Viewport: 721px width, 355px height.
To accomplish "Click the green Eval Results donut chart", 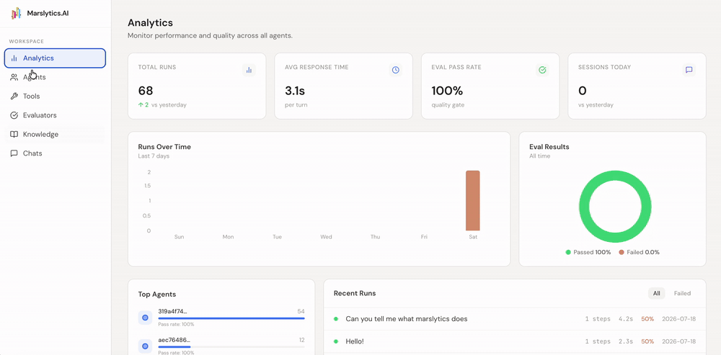I will click(x=615, y=206).
